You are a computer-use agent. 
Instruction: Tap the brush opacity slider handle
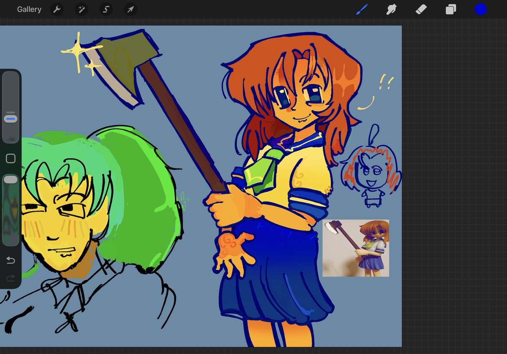click(x=11, y=180)
